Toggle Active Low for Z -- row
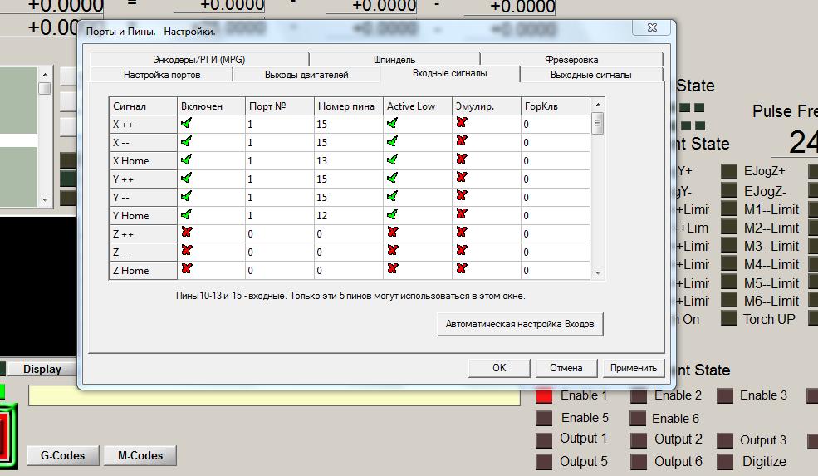818x476 pixels. (x=393, y=250)
